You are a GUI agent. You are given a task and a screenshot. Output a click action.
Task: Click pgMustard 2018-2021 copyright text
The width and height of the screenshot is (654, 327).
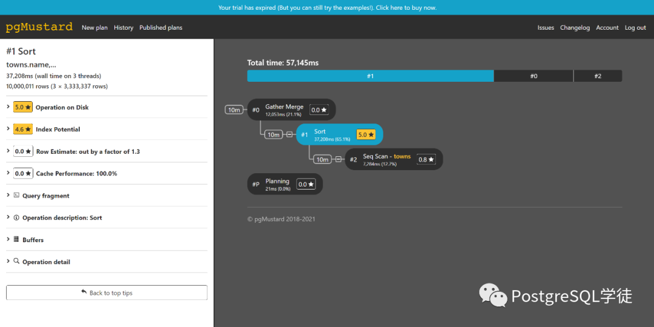point(282,219)
